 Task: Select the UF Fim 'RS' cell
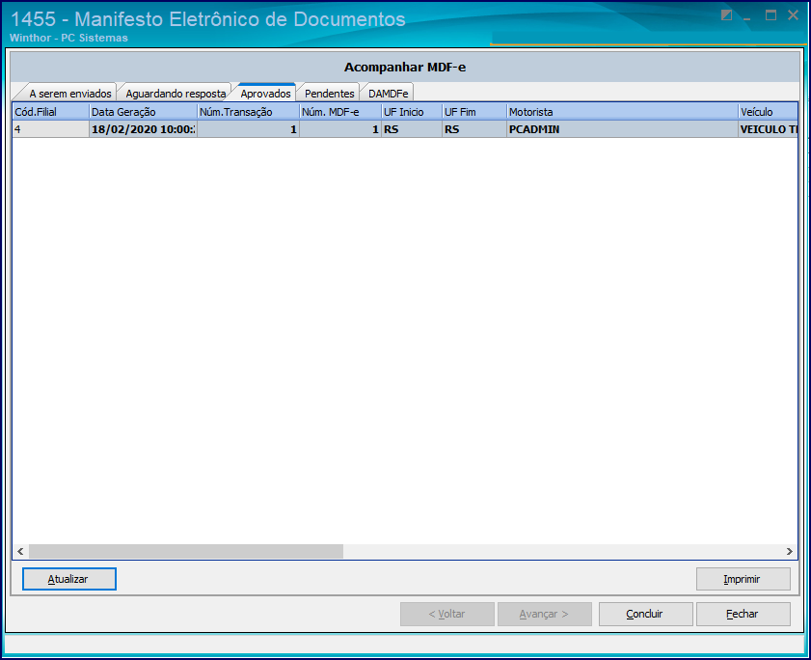pos(474,129)
